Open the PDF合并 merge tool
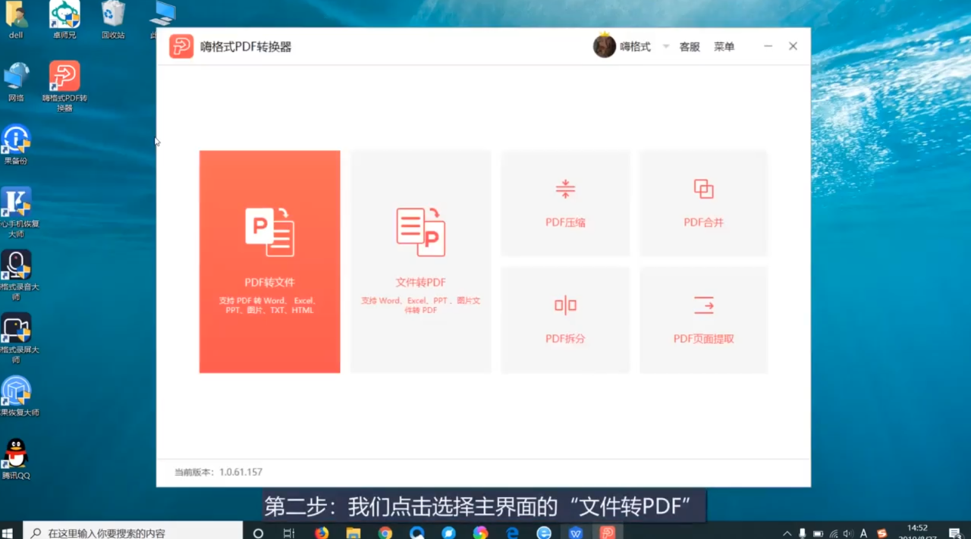This screenshot has height=539, width=971. (702, 202)
